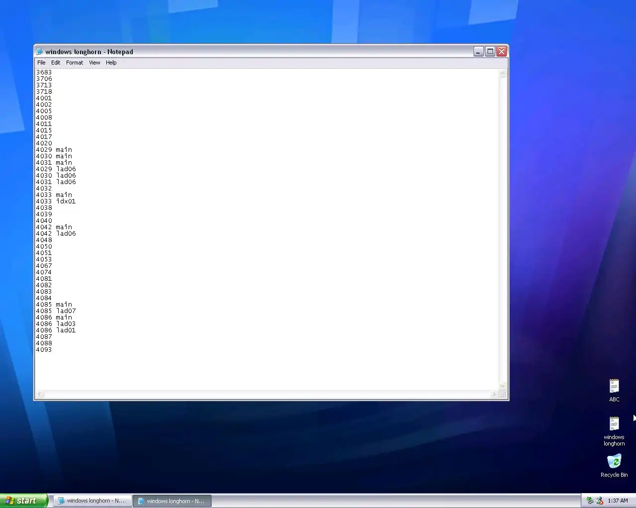Open the View menu
636x508 pixels.
94,63
